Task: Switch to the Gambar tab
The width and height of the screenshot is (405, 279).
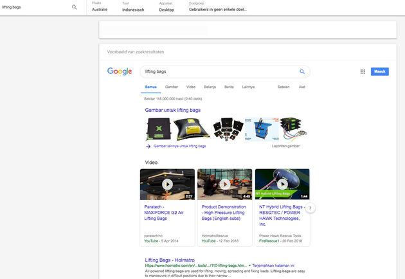Action: coord(172,87)
